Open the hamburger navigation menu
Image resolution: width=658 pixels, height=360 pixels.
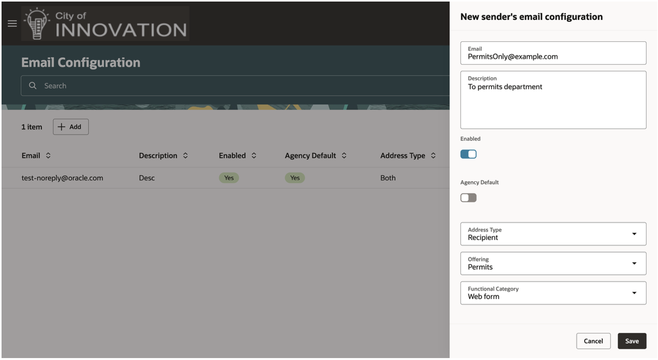[x=12, y=23]
